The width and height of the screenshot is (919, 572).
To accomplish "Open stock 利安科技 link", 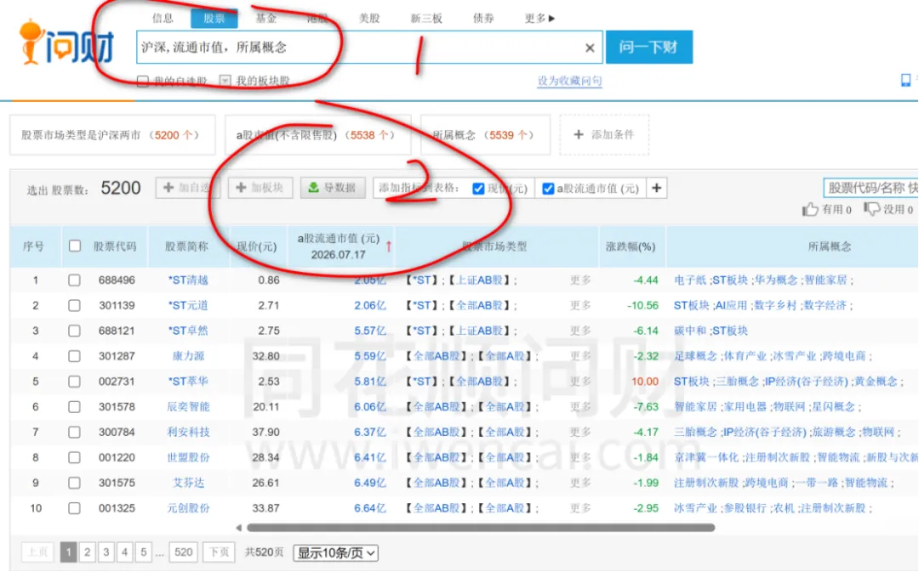I will click(188, 432).
